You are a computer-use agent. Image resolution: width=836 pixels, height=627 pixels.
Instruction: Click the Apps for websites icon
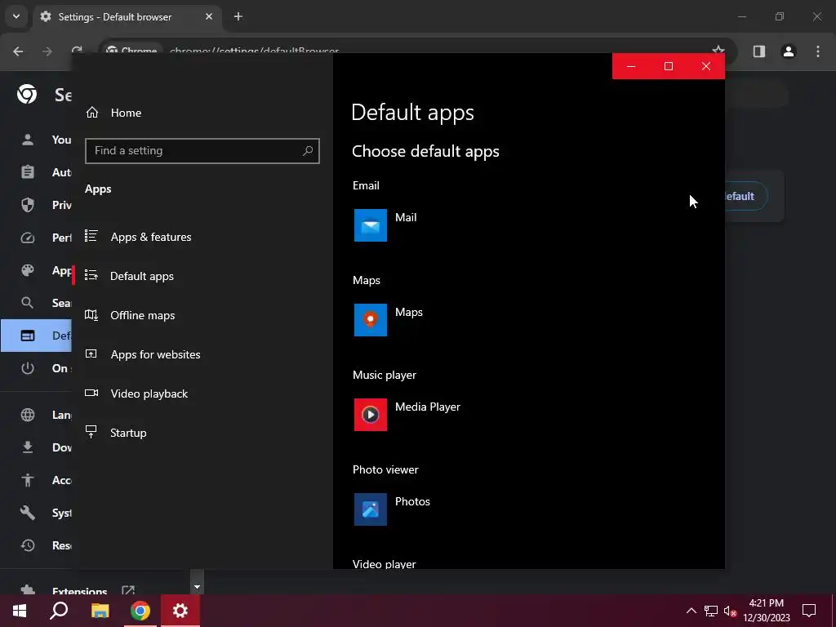91,354
